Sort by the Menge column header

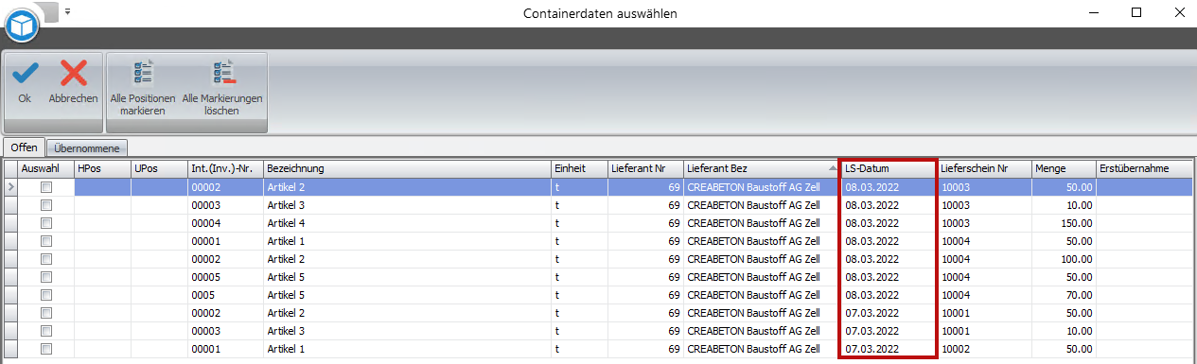tap(1064, 168)
